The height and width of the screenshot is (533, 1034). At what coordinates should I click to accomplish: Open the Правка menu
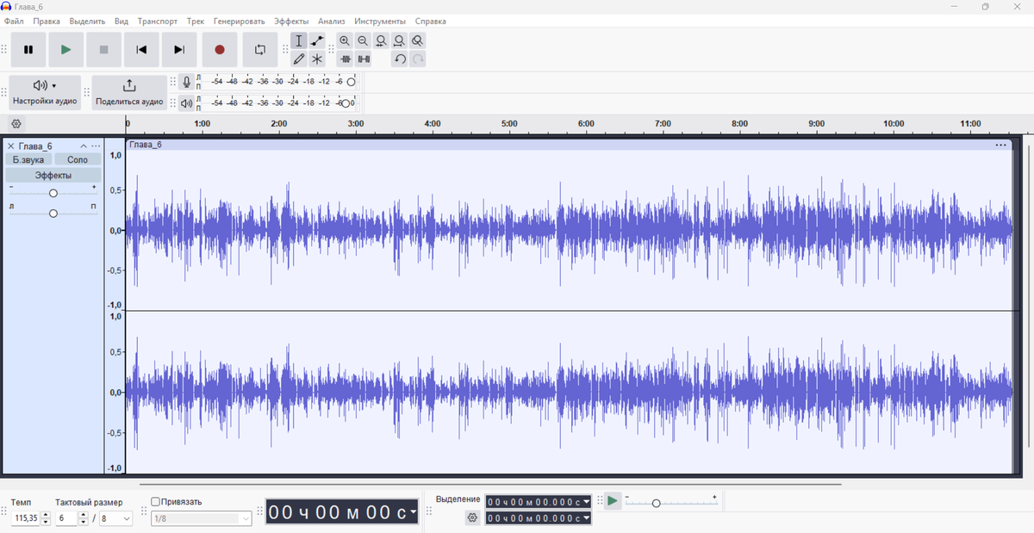(47, 21)
